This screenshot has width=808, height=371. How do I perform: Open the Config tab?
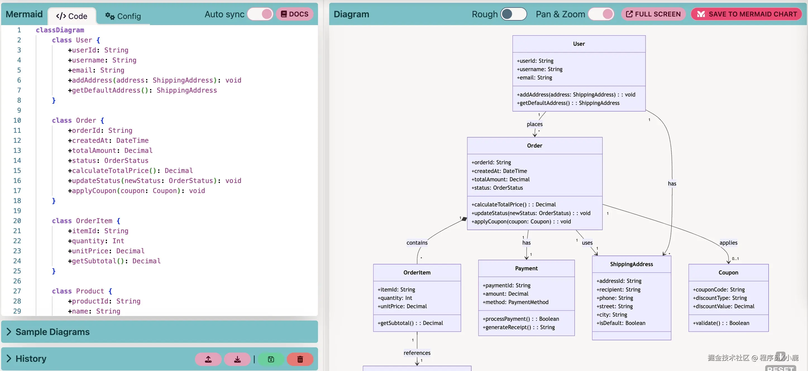(123, 16)
